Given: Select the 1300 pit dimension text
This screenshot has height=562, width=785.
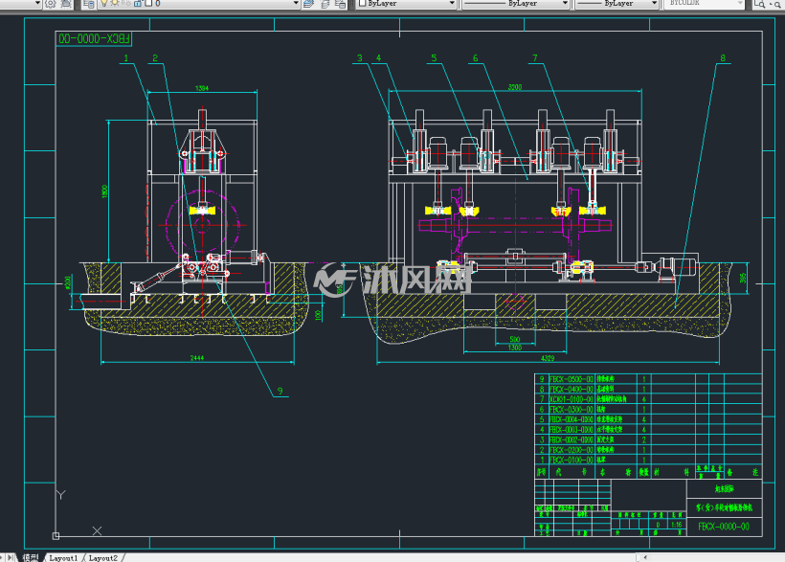Looking at the screenshot, I should pos(515,348).
